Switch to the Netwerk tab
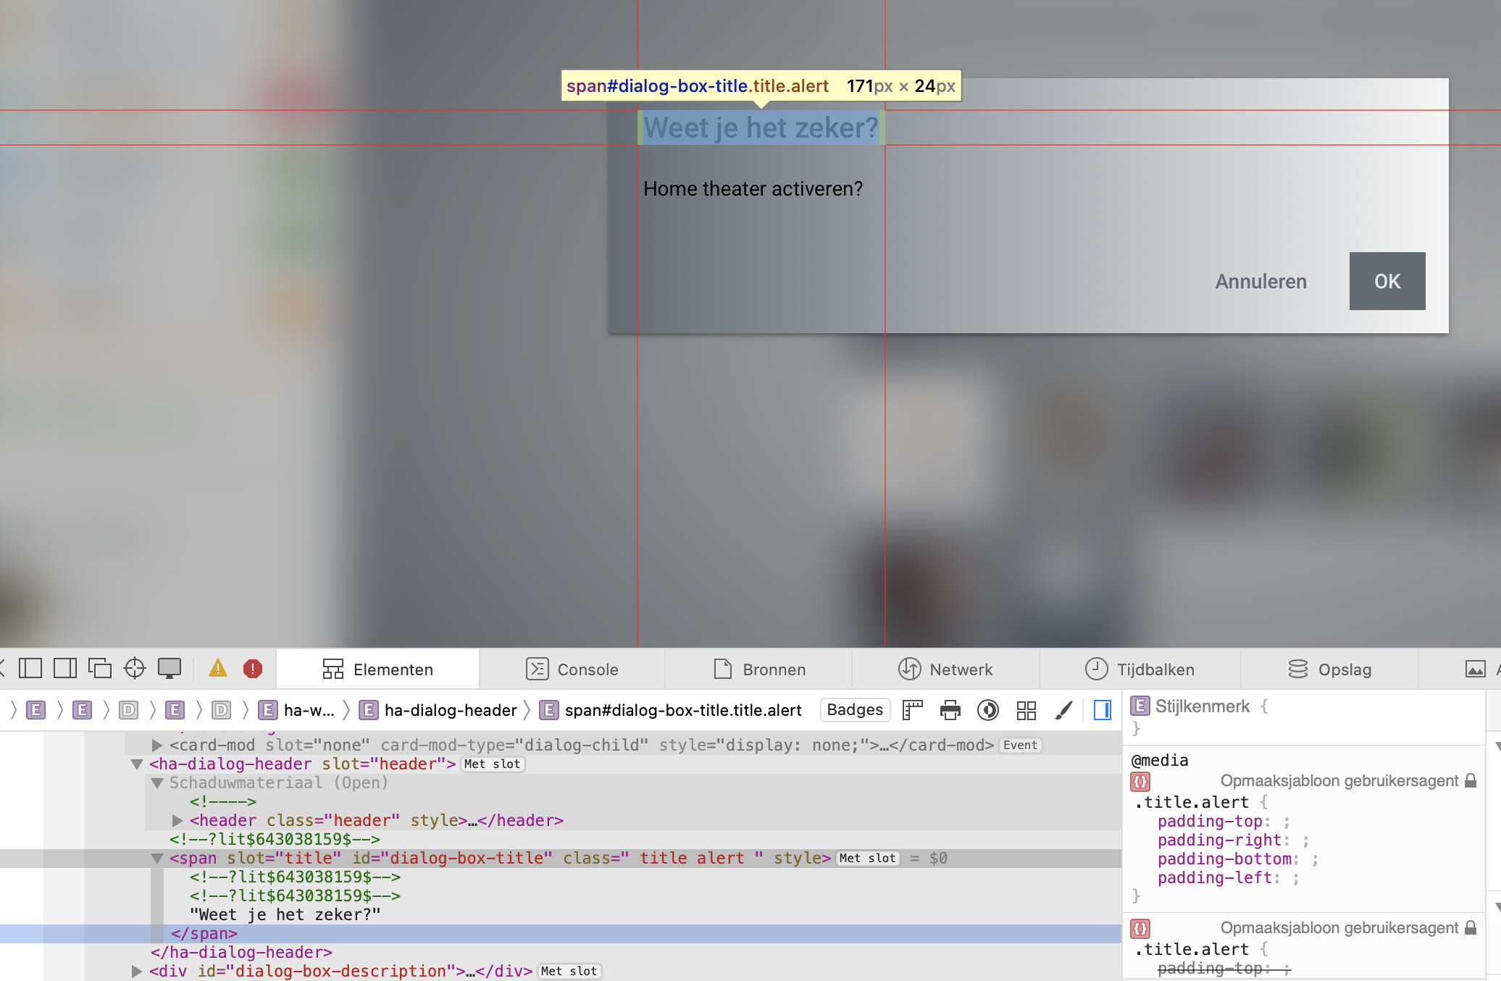1501x981 pixels. (945, 669)
